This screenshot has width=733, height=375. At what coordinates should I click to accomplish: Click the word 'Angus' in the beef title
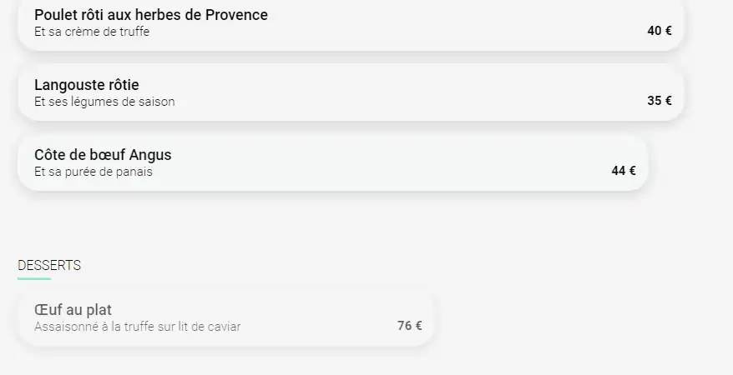(150, 156)
